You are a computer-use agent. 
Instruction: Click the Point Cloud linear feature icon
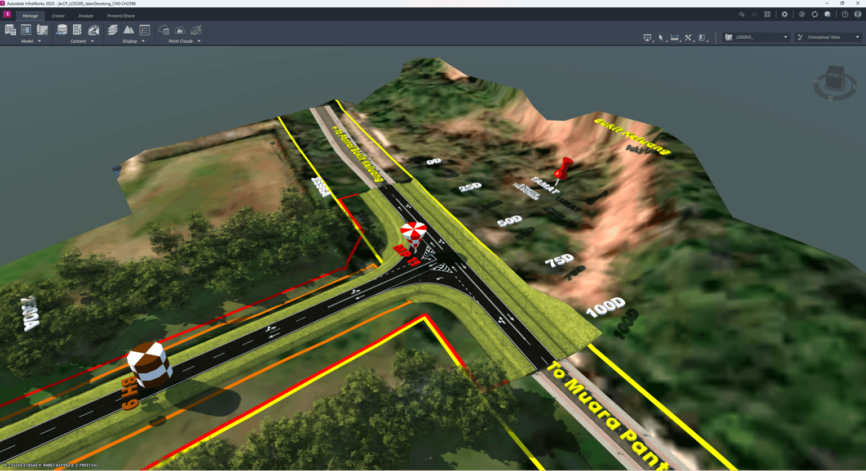[x=196, y=30]
